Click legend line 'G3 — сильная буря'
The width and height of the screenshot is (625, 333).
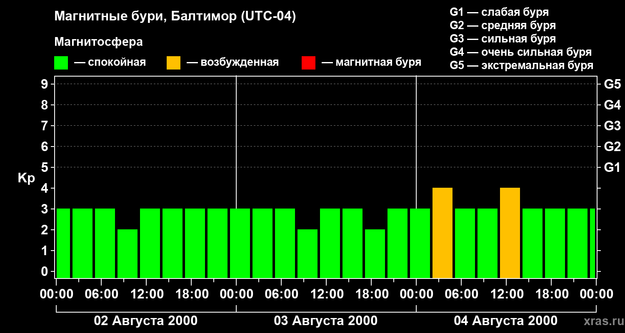click(x=503, y=39)
